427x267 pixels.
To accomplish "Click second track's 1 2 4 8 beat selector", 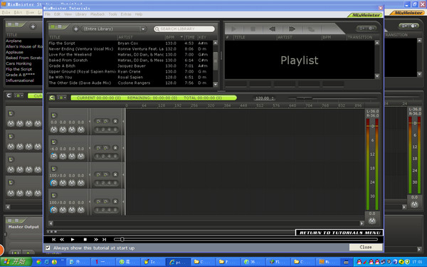I will 106,156.
